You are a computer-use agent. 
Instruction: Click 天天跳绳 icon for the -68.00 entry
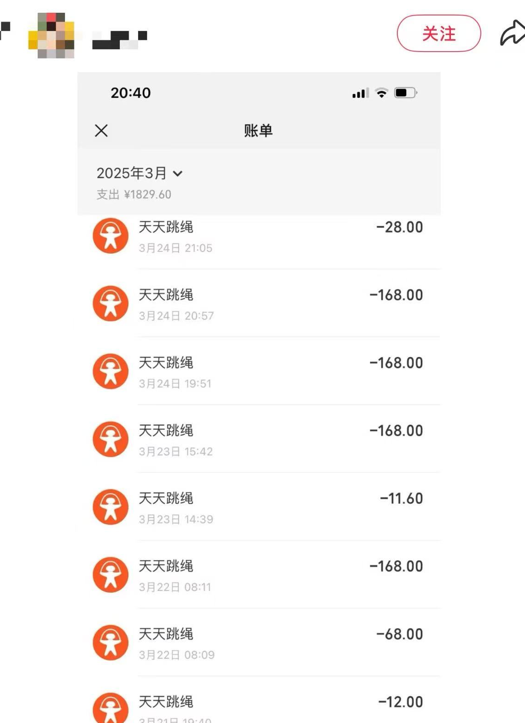pos(111,642)
